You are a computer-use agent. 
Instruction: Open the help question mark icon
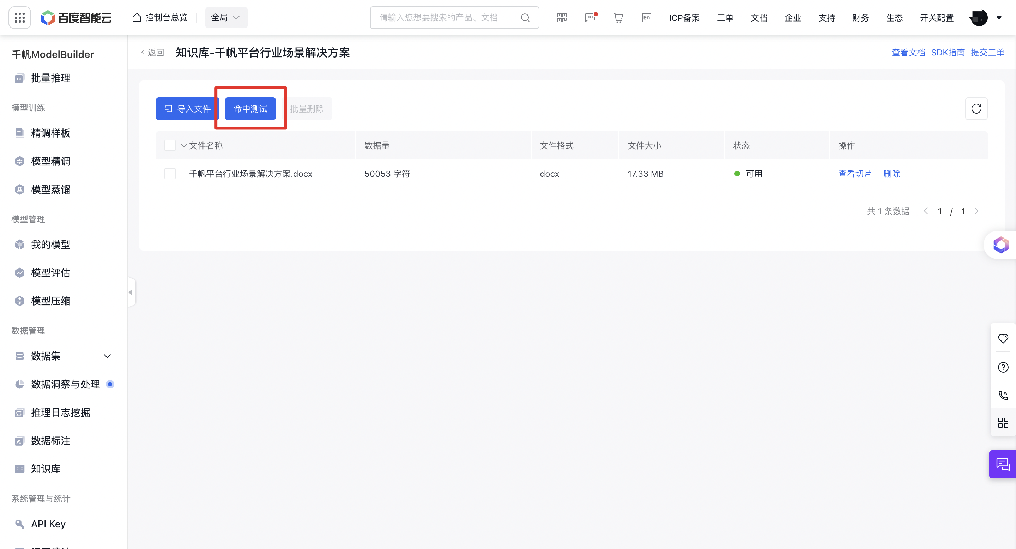1003,367
